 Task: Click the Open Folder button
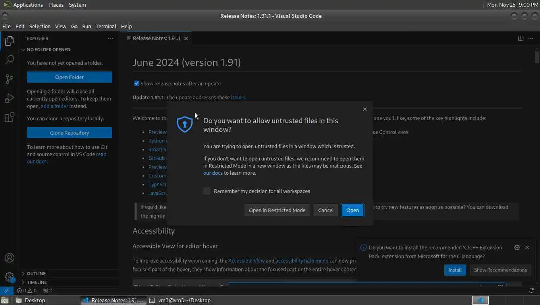[x=69, y=77]
